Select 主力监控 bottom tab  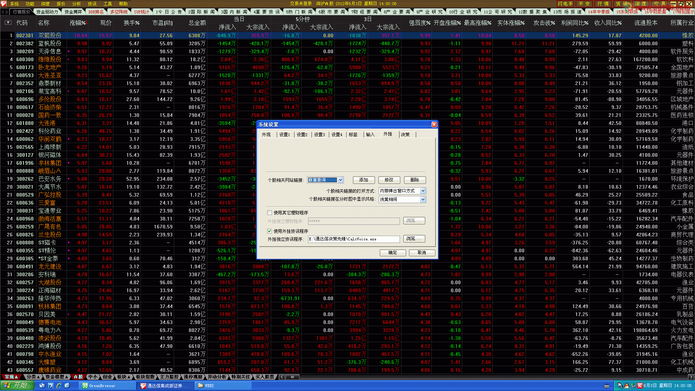click(x=169, y=377)
